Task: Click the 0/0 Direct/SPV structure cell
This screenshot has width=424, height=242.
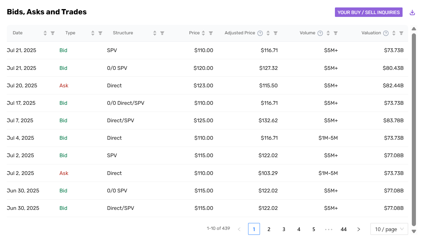Action: click(126, 103)
